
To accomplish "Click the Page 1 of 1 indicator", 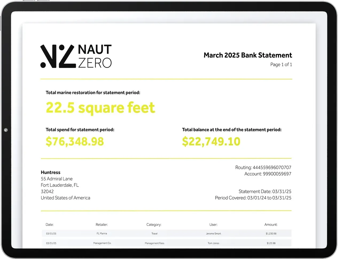I will pos(281,64).
